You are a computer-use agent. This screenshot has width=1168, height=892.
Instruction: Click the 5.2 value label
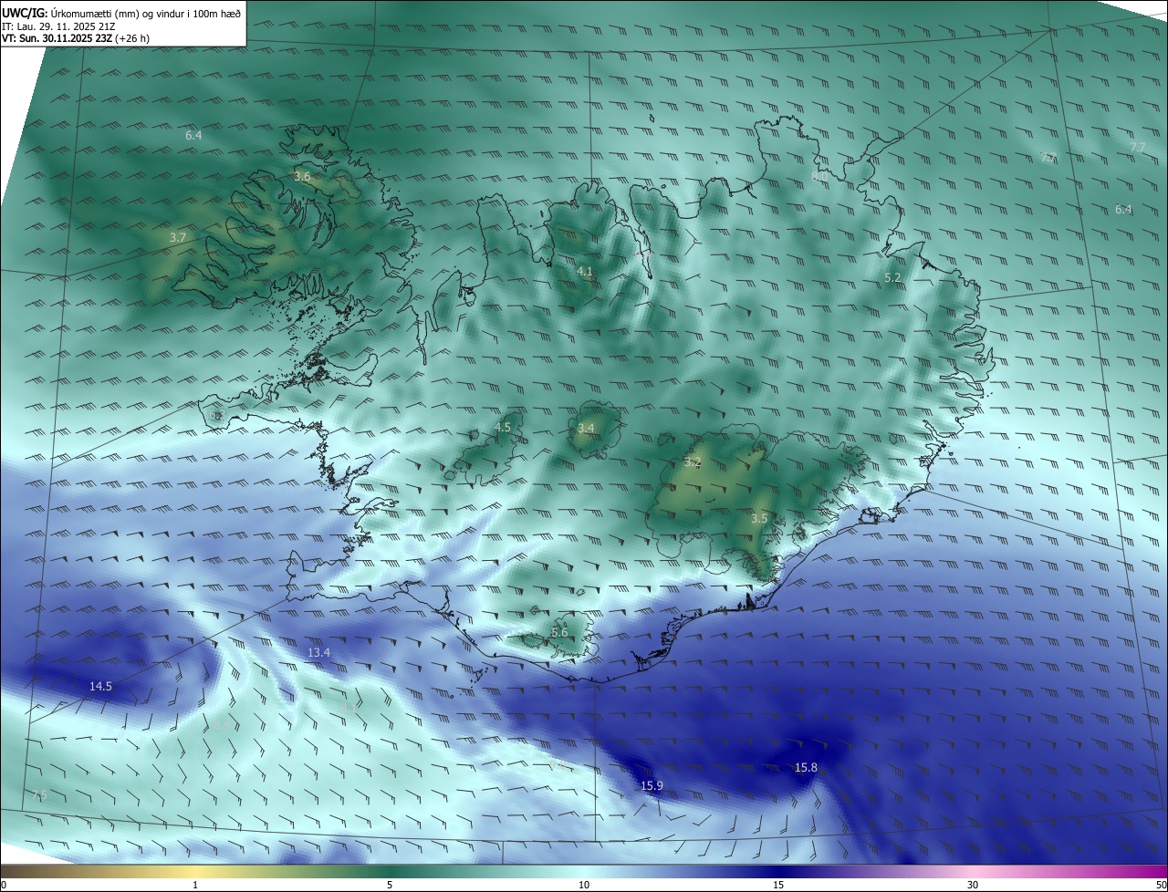tap(893, 277)
